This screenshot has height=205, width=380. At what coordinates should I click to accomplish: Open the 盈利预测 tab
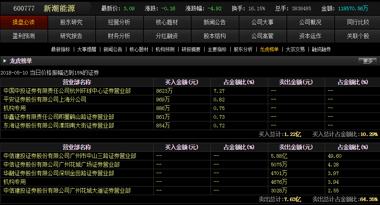pyautogui.click(x=24, y=36)
